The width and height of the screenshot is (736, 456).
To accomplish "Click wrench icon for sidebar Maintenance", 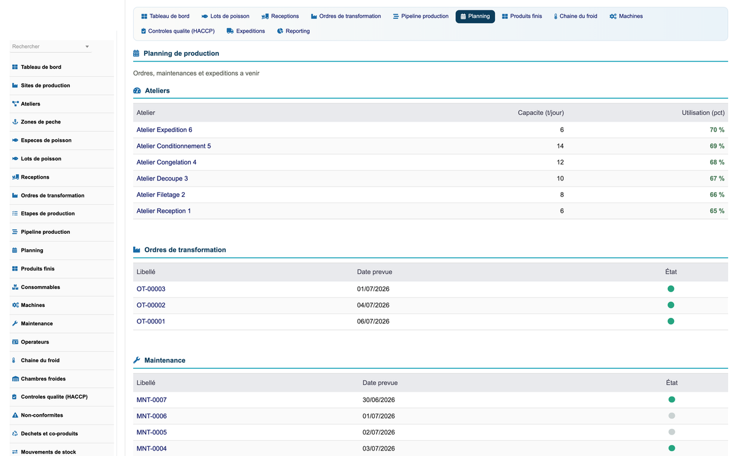I will (x=15, y=323).
